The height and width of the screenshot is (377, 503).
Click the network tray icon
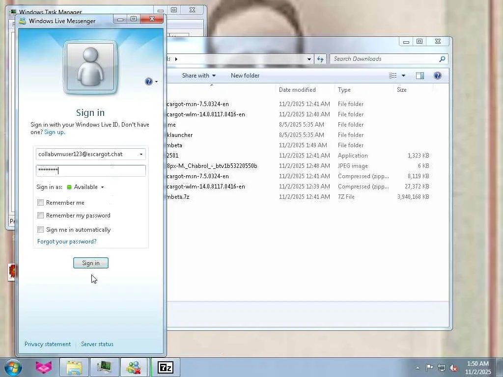coord(442,368)
